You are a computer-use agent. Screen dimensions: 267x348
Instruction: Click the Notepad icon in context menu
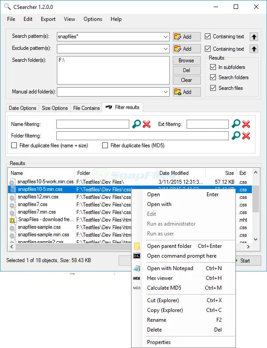[137, 268]
